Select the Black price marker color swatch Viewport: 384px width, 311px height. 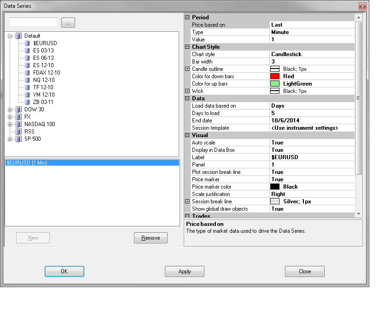pos(275,187)
